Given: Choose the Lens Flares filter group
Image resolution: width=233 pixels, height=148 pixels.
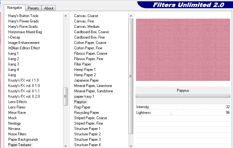Looking at the screenshot, I should pyautogui.click(x=17, y=107).
